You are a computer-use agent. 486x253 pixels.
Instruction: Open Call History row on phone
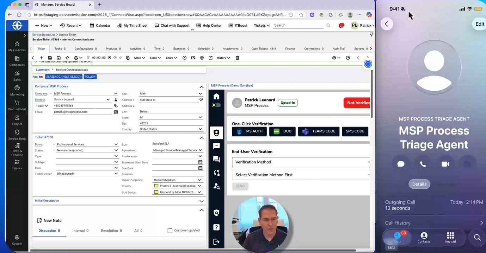[x=434, y=223]
